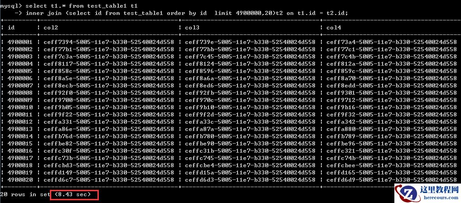The height and width of the screenshot is (203, 461).
Task: Click the inner join query line
Action: [187, 13]
